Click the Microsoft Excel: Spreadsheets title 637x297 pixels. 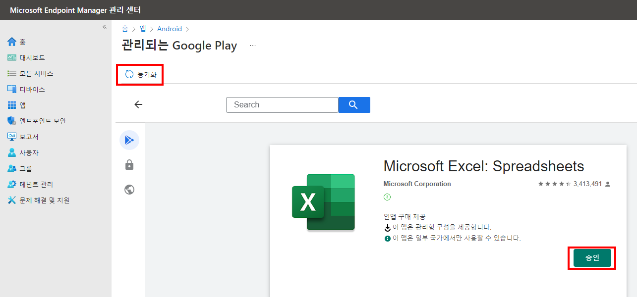point(484,166)
